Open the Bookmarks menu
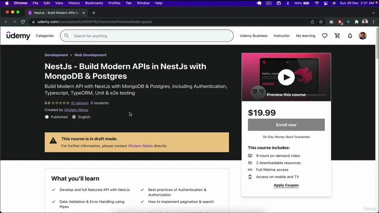 94,3
